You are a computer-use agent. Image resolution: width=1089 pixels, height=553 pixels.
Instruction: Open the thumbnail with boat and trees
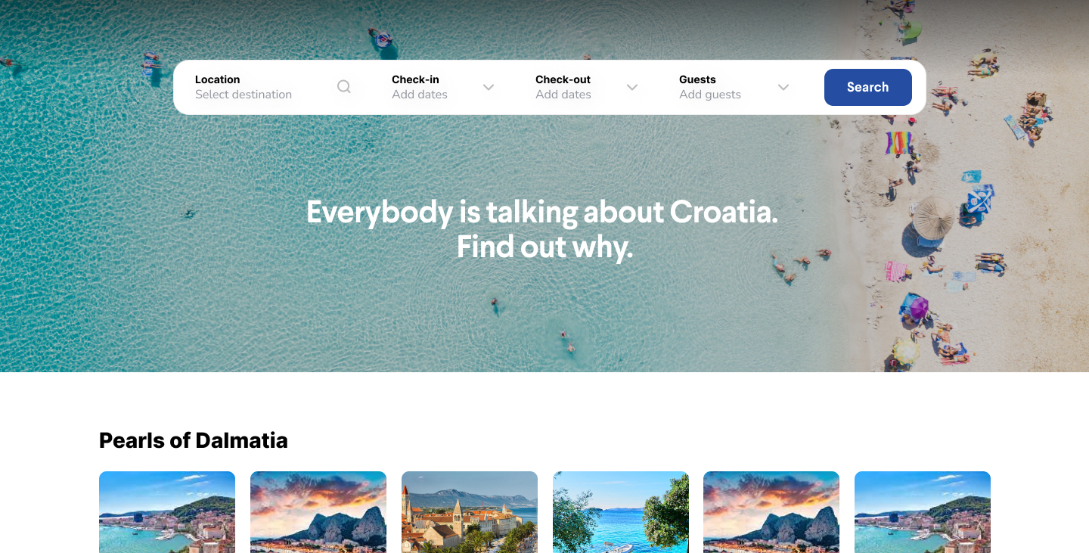point(621,512)
